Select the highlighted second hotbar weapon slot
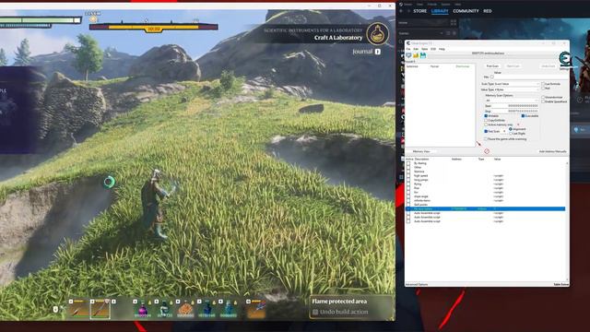The image size is (590, 332). [x=100, y=310]
